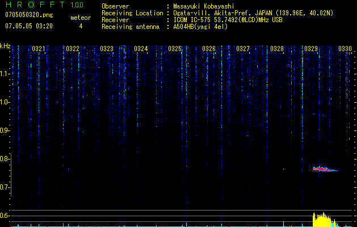Click the small blue echo dot below 0322
357x227 pixels.
[x=68, y=169]
